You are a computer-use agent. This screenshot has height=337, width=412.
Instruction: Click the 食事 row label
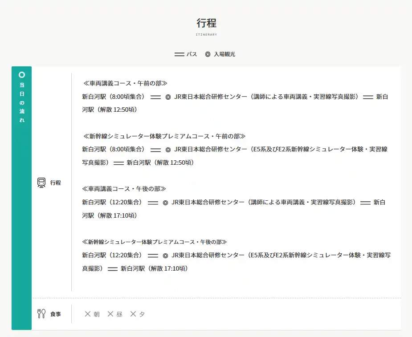56,314
